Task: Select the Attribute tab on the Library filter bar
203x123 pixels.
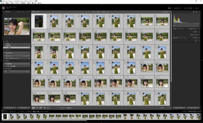Action: click(98, 12)
